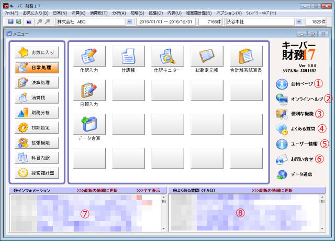Open オンラインヘルプ online help

(x=299, y=99)
